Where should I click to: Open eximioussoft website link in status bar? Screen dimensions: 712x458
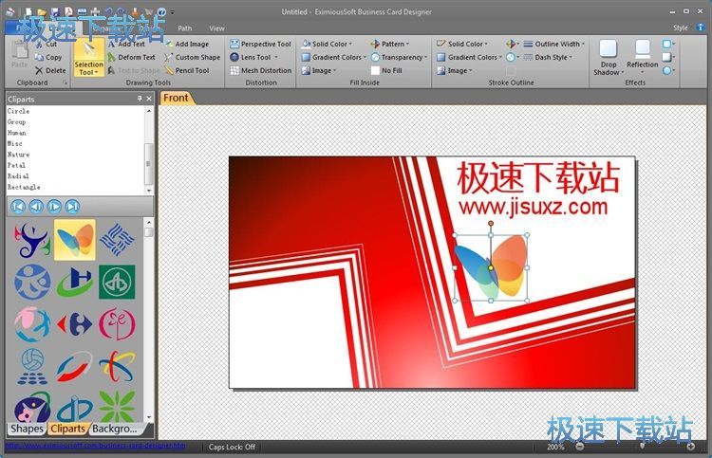tap(96, 447)
